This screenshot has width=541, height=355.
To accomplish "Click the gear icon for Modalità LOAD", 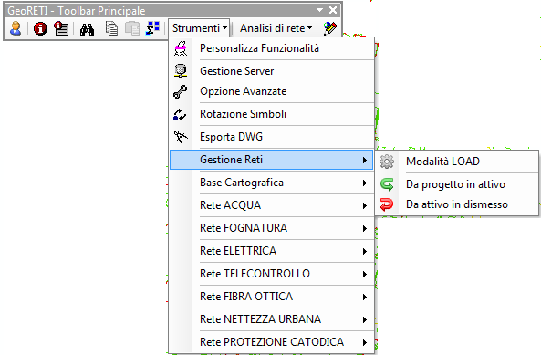I will click(x=387, y=162).
